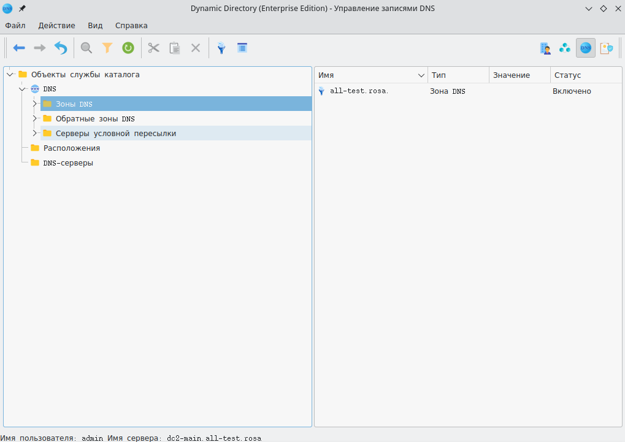625x442 pixels.
Task: Expand the Обратные зоны DNS node
Action: 36,119
